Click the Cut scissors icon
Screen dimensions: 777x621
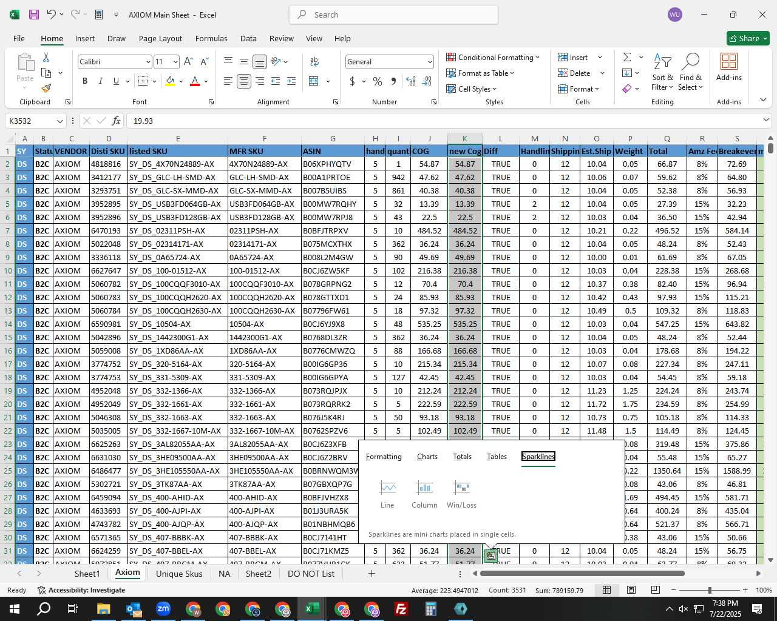pyautogui.click(x=46, y=57)
